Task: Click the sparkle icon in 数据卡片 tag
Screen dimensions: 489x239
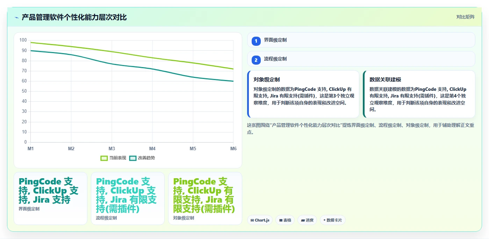Action: 324,220
